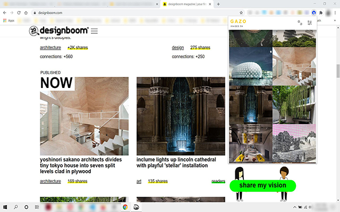Close the designboom magazine tab
This screenshot has height=212, width=340.
(x=210, y=4)
